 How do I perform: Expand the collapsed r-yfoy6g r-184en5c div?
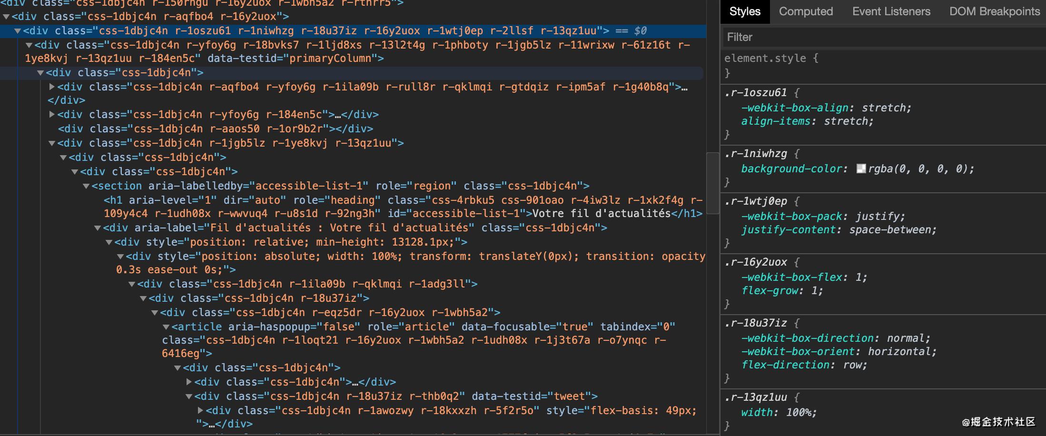tap(52, 115)
